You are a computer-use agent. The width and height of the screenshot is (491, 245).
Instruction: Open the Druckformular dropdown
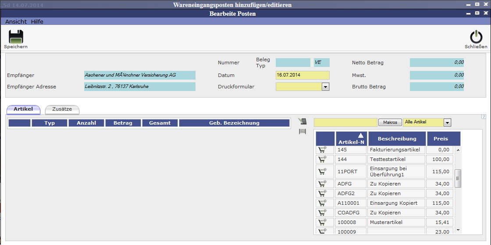click(x=325, y=87)
